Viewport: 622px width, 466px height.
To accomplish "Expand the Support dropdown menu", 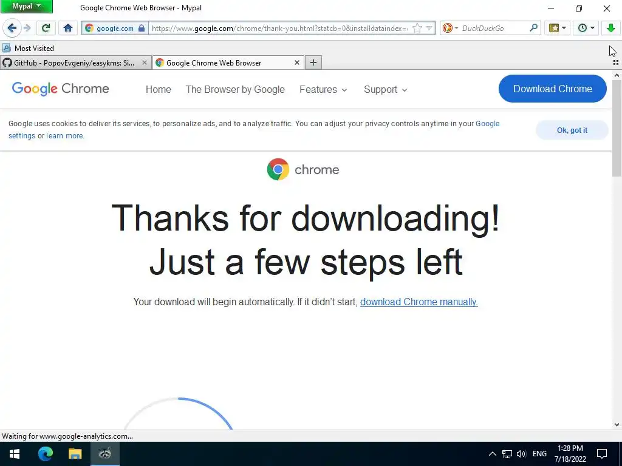I will (386, 90).
